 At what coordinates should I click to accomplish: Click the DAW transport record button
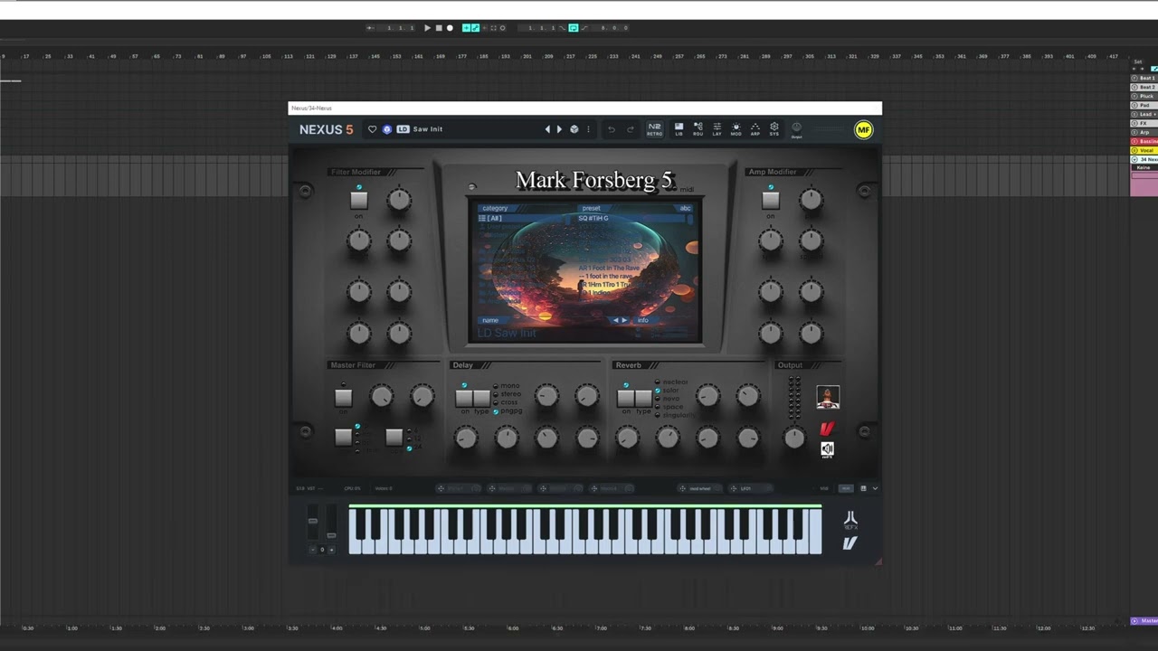click(450, 28)
